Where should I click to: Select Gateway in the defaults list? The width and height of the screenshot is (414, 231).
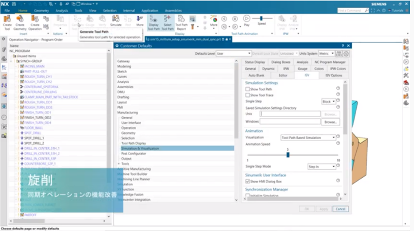pyautogui.click(x=123, y=61)
